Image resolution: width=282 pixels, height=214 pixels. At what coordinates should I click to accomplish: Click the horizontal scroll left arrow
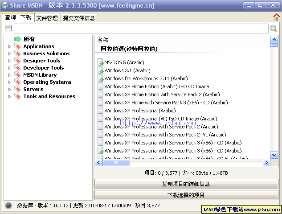[98, 163]
